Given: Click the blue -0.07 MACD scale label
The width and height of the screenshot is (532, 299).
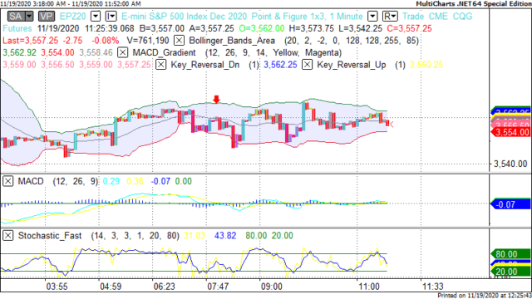Looking at the screenshot, I should tap(510, 204).
